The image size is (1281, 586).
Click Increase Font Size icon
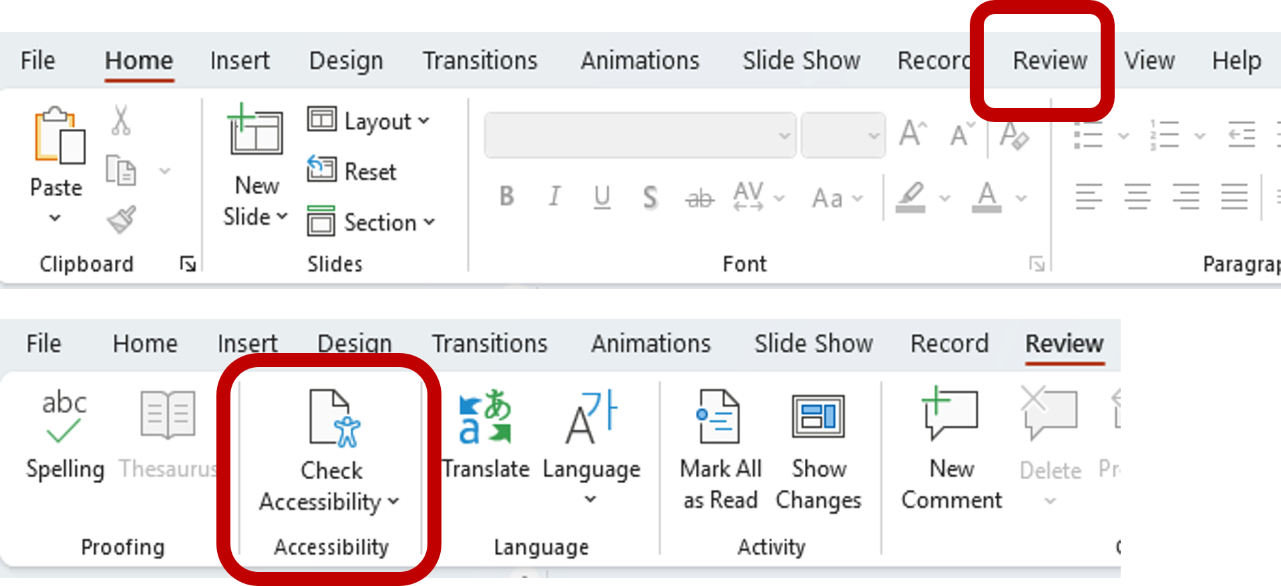(913, 133)
